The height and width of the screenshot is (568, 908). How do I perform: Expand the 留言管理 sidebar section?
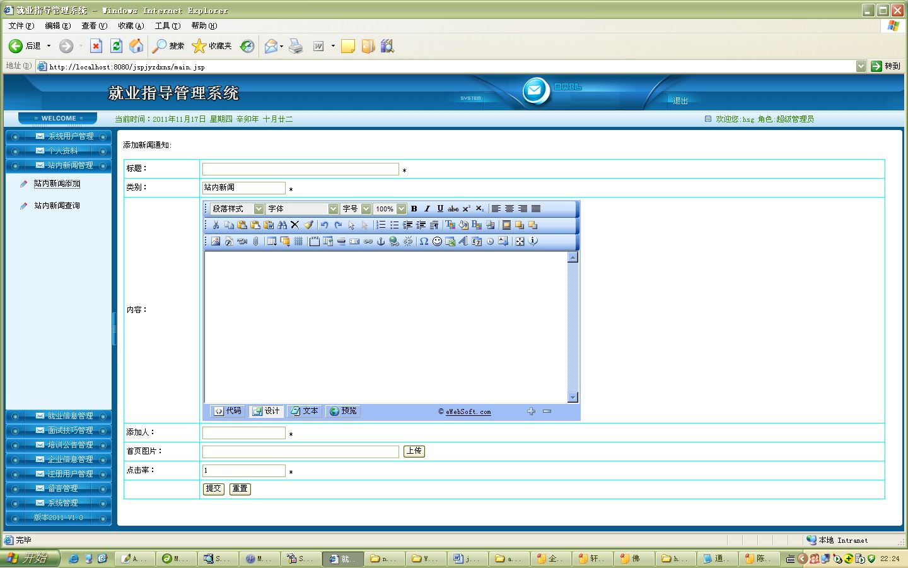[59, 488]
